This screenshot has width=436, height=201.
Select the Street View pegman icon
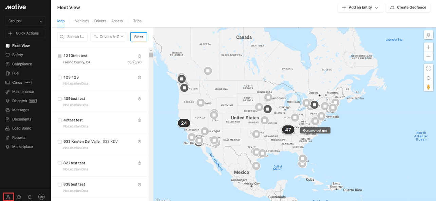tap(428, 87)
